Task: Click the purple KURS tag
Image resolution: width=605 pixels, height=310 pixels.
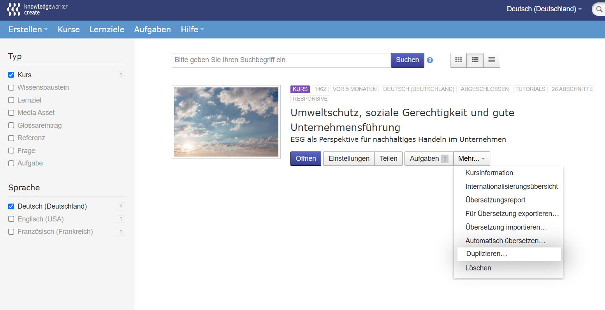Action: pos(300,89)
